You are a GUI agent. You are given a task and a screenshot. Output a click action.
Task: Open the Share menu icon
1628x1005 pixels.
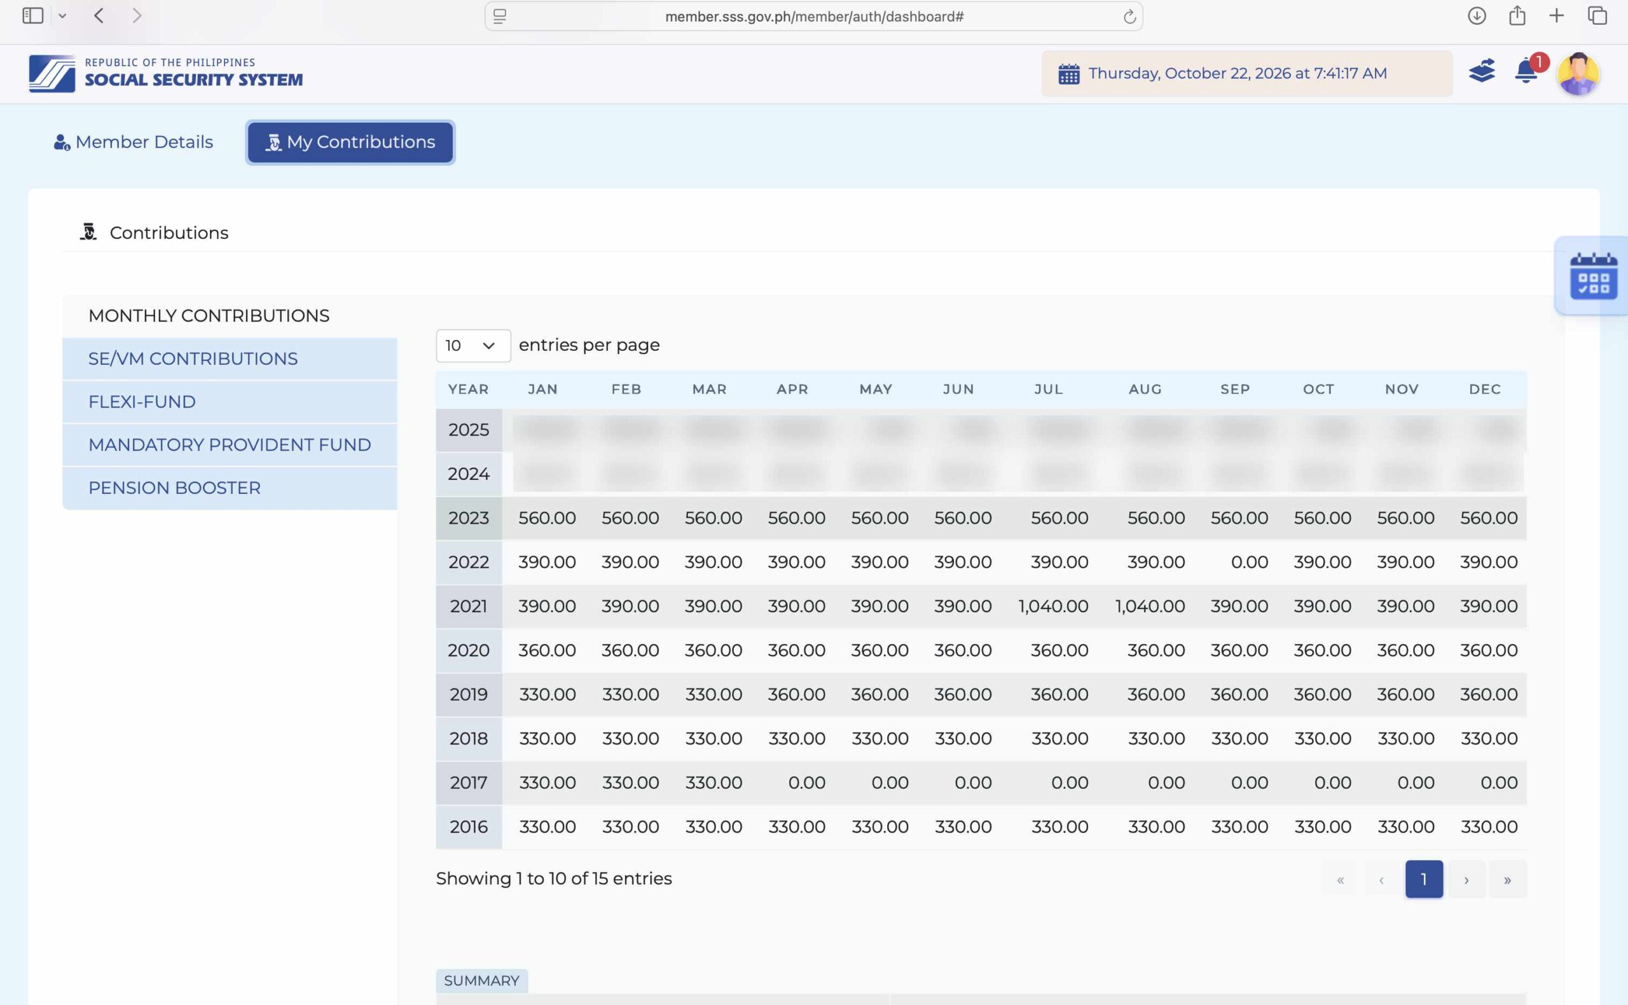(x=1517, y=15)
